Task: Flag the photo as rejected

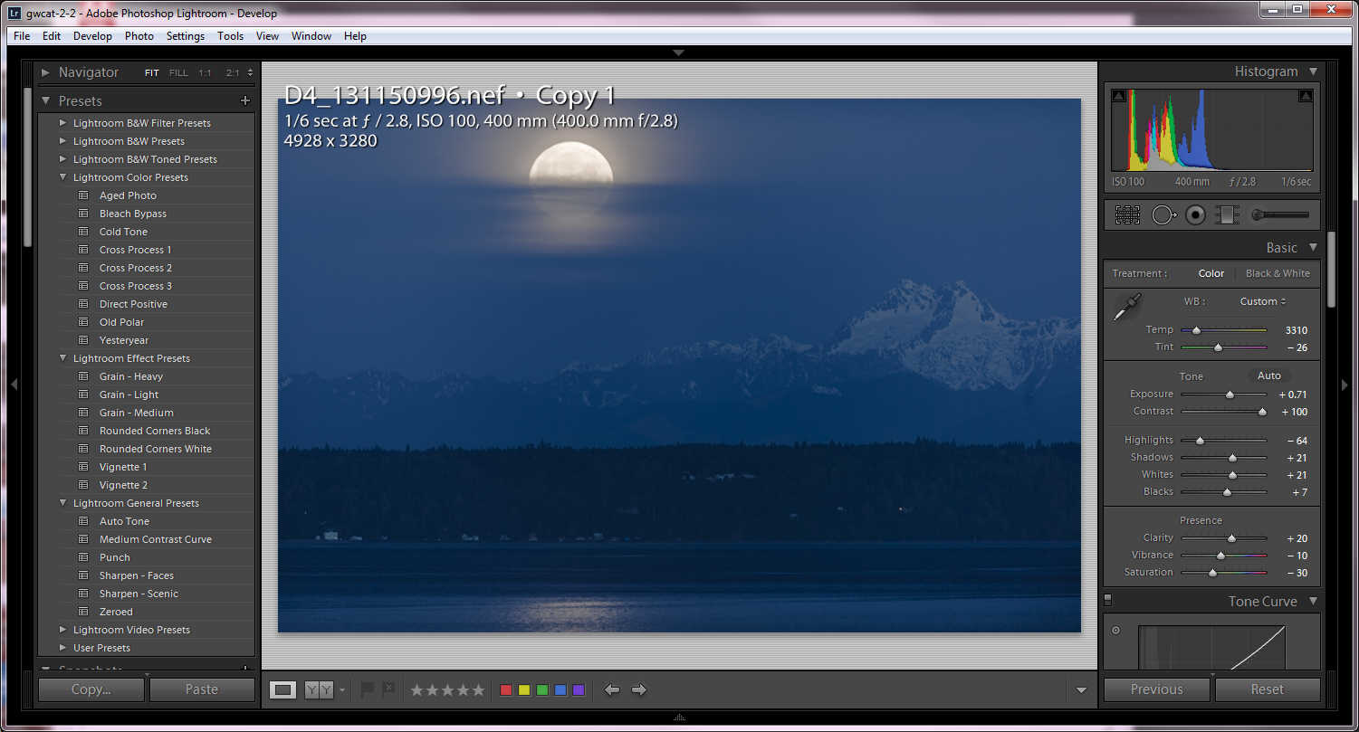Action: 388,689
